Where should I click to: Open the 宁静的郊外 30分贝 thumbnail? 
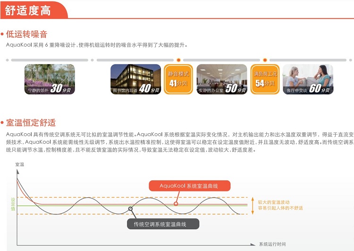[x=50, y=79]
